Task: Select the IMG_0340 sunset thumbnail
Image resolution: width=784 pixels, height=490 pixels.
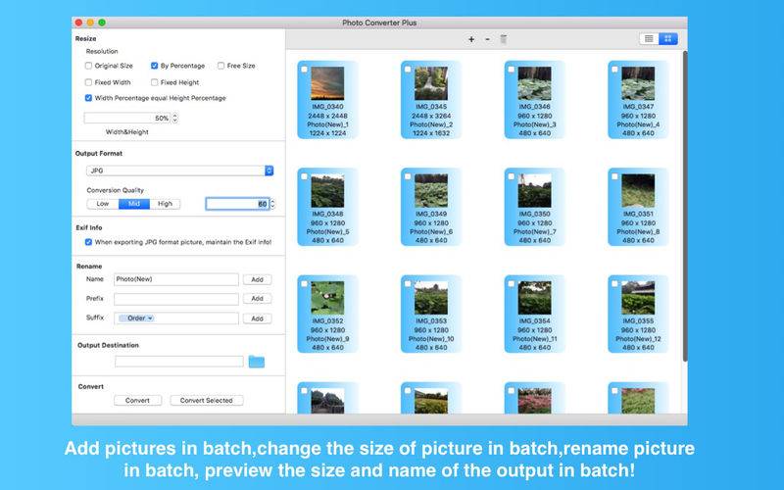Action: tap(327, 83)
